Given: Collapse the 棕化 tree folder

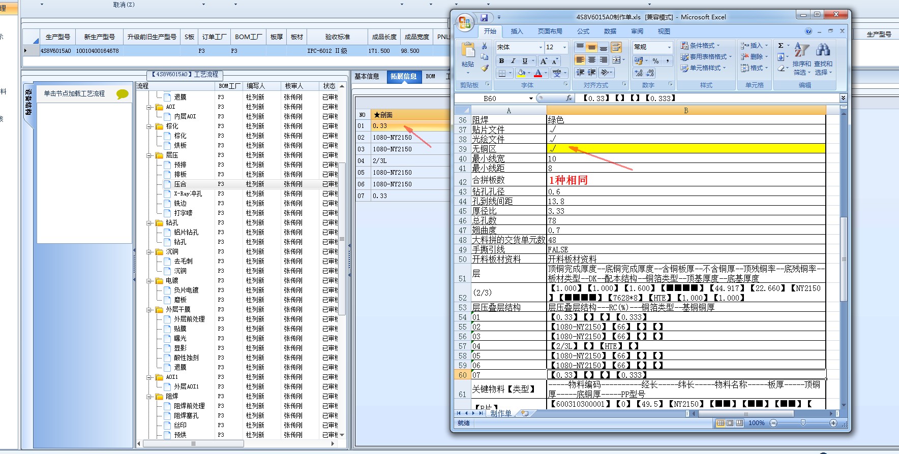Looking at the screenshot, I should click(x=149, y=126).
